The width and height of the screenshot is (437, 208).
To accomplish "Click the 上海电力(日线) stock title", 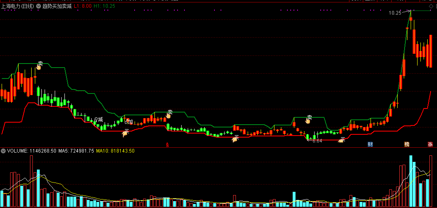I will (17, 6).
